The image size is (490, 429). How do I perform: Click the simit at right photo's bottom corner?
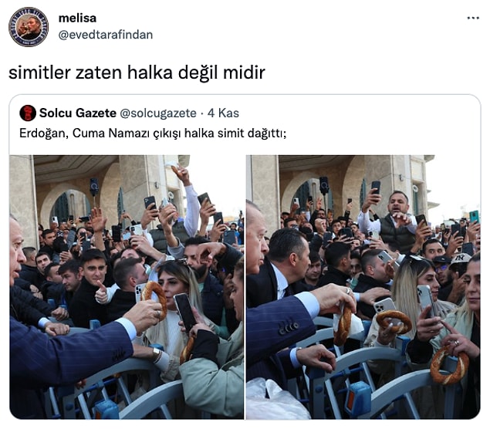pos(449,365)
